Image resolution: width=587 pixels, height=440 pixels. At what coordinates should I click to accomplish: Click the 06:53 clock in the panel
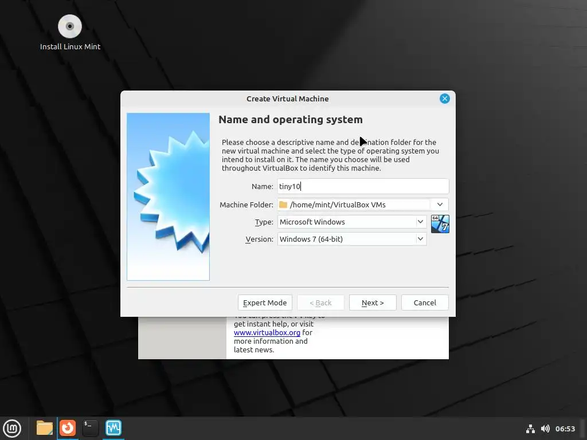point(565,429)
